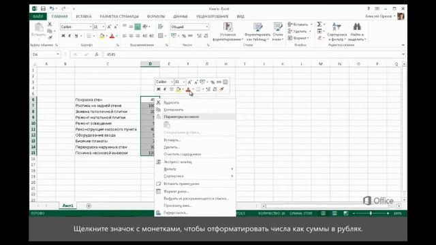Click the Help question mark icon
Image resolution: width=436 pixels, height=245 pixels.
[x=369, y=9]
